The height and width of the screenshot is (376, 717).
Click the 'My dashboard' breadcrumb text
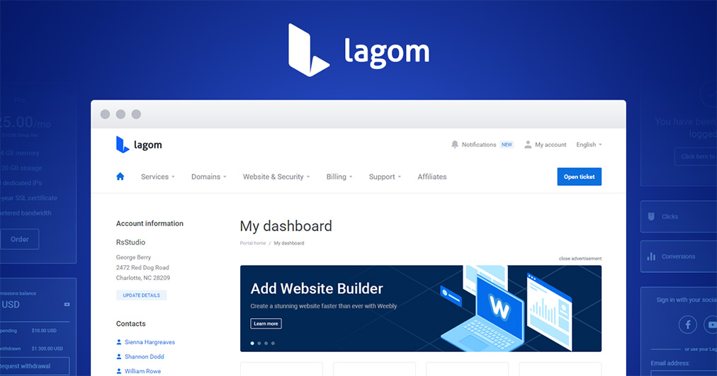(x=289, y=243)
